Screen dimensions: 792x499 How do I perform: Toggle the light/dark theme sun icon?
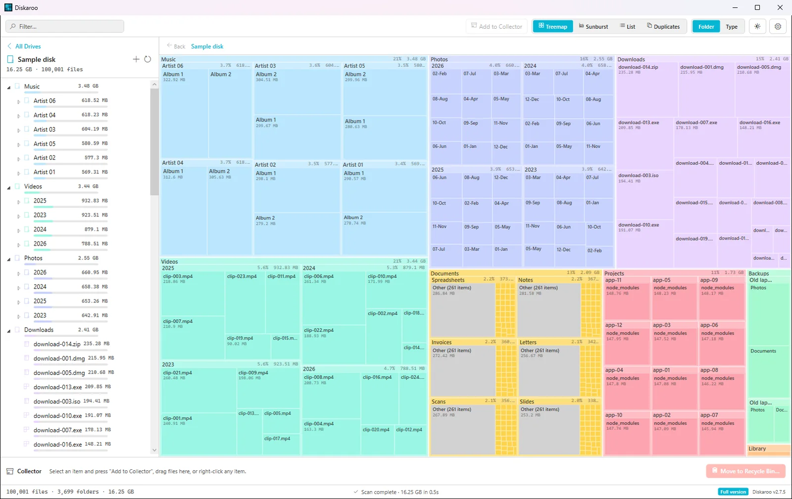(757, 27)
